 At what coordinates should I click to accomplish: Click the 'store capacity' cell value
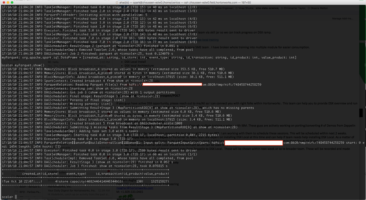[72, 181]
